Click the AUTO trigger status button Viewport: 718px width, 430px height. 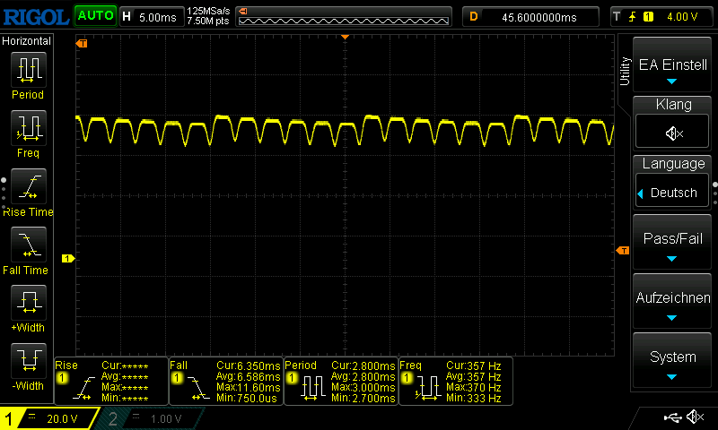click(x=94, y=15)
